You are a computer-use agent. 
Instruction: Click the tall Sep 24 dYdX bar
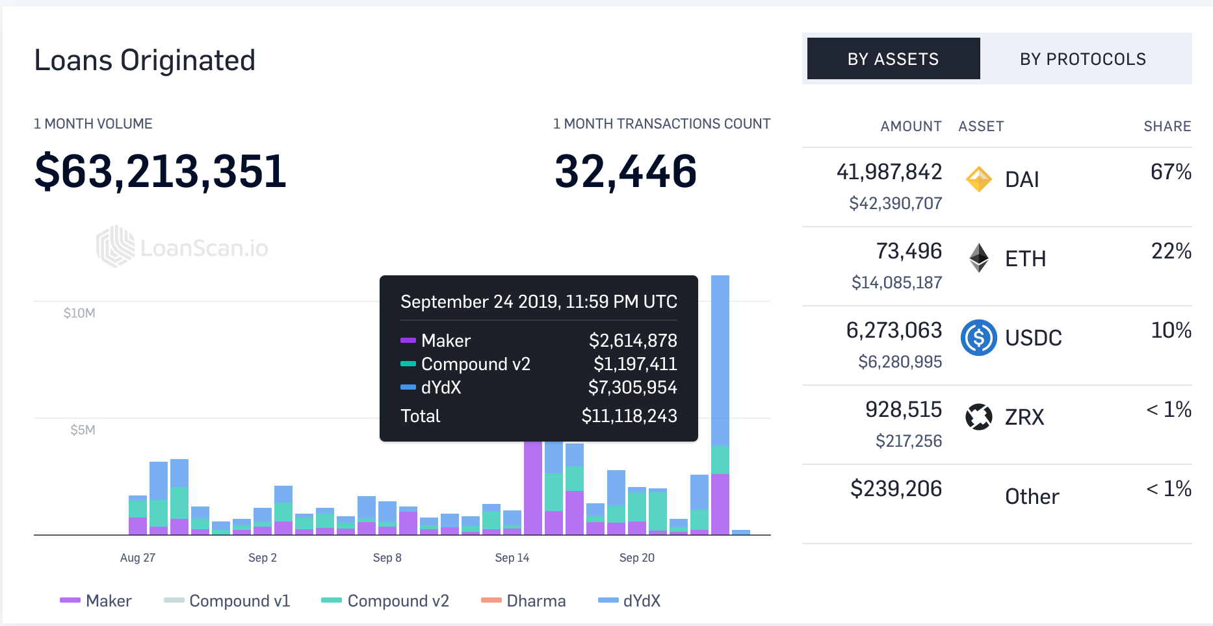(720, 360)
